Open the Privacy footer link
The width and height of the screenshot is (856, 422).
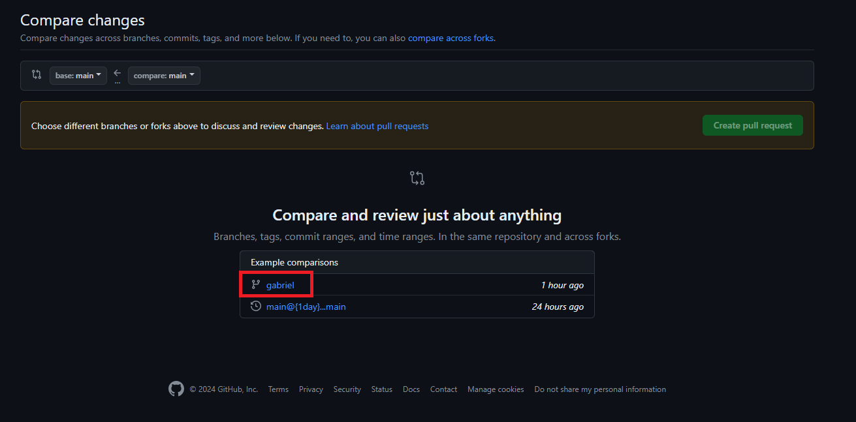pyautogui.click(x=311, y=389)
